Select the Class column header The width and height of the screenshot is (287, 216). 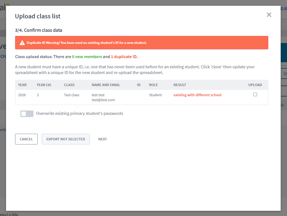point(69,85)
